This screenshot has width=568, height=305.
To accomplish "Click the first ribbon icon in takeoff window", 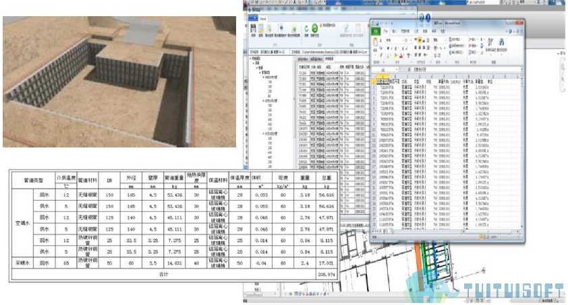I will point(253,30).
